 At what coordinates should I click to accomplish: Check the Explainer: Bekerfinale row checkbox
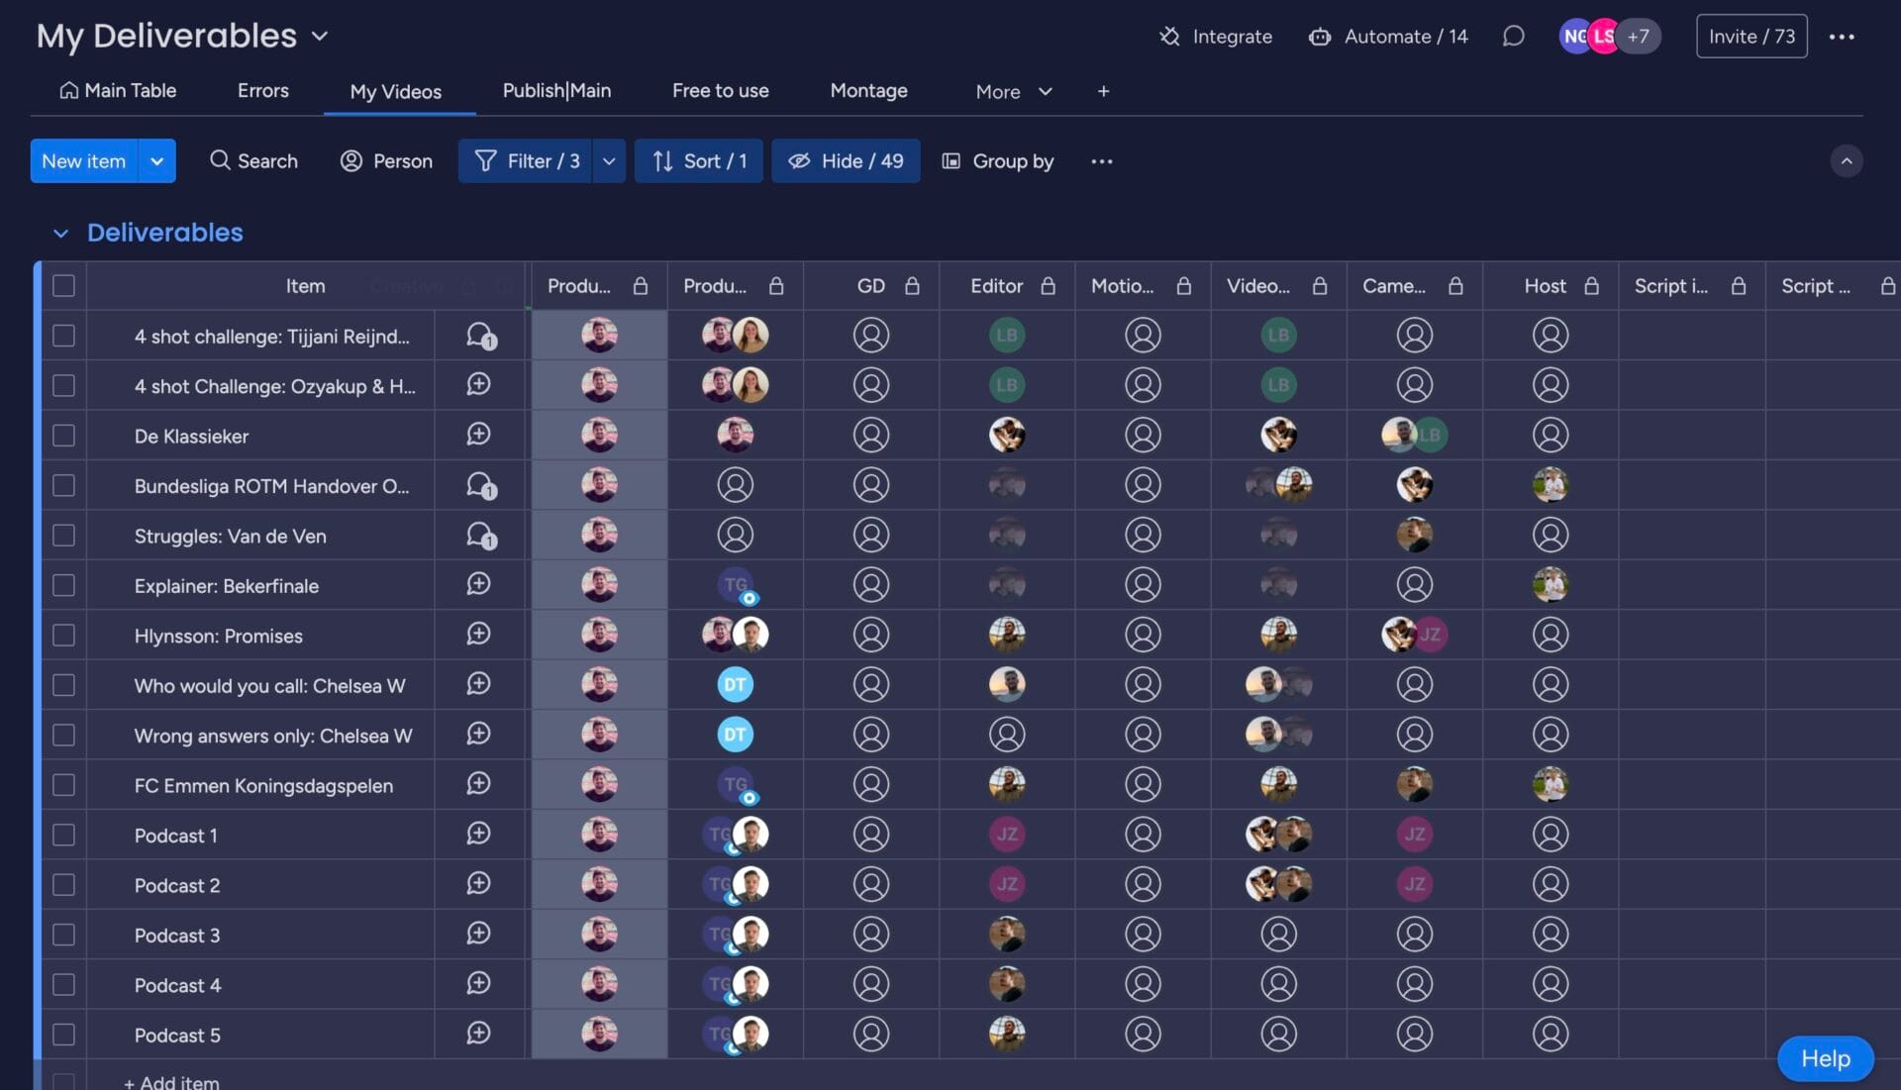tap(63, 585)
